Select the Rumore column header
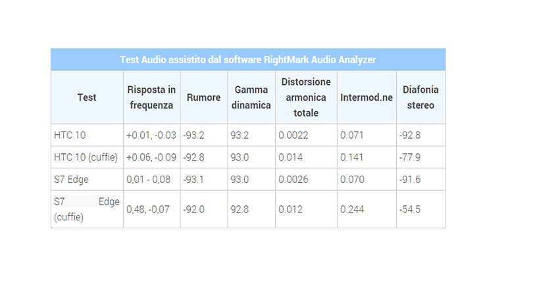Image resolution: width=533 pixels, height=304 pixels. tap(203, 97)
